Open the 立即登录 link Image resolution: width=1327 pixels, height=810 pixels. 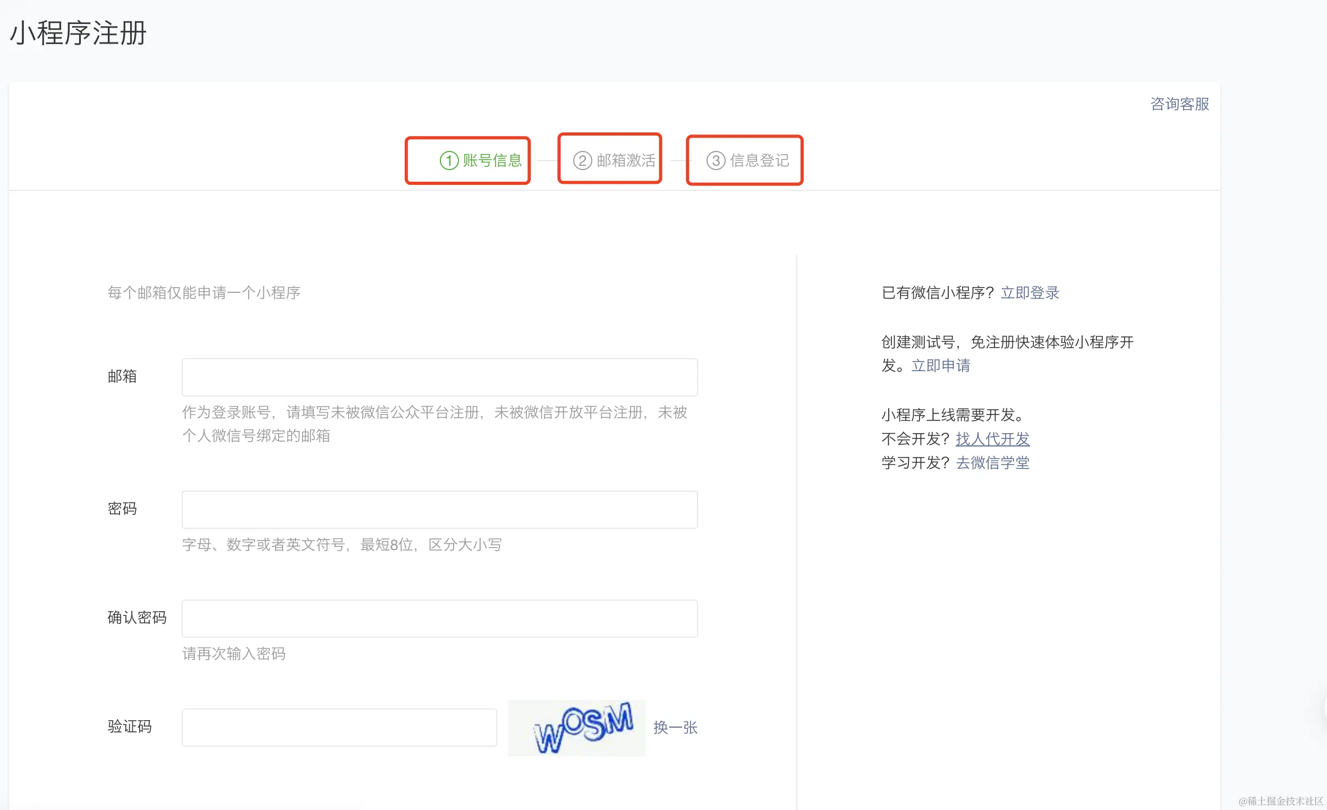(x=1029, y=293)
